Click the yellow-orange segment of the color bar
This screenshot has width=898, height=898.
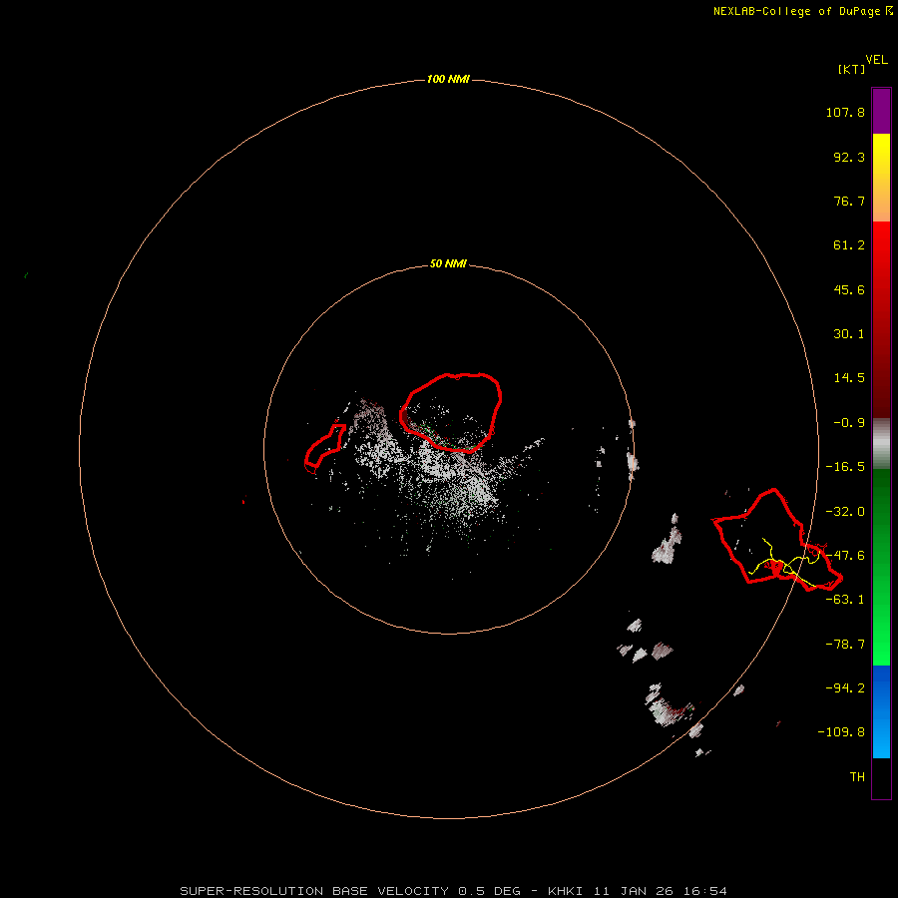pos(881,178)
